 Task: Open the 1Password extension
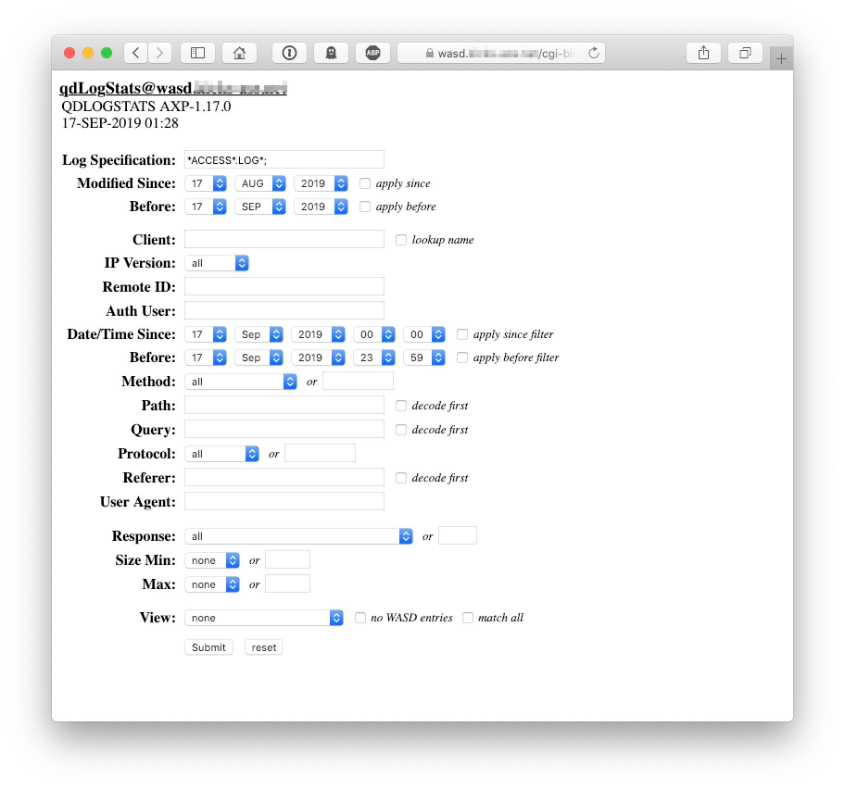point(289,53)
